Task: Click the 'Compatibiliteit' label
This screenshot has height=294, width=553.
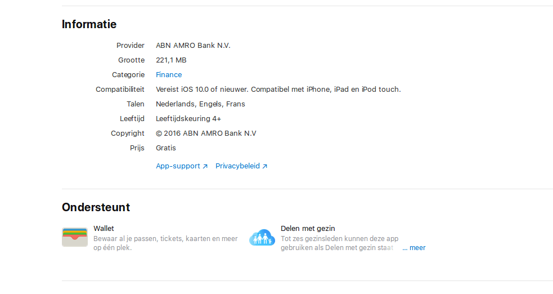Action: pyautogui.click(x=120, y=90)
